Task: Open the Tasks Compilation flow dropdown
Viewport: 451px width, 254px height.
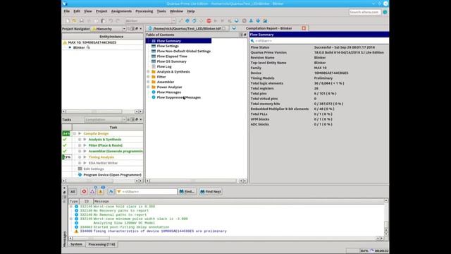Action: click(x=124, y=119)
